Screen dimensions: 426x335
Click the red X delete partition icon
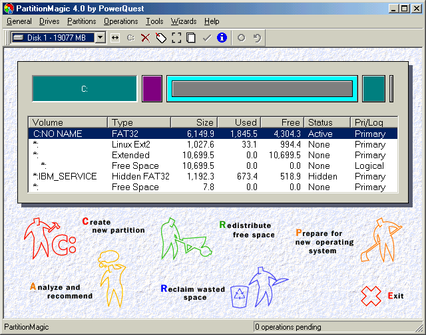click(146, 38)
